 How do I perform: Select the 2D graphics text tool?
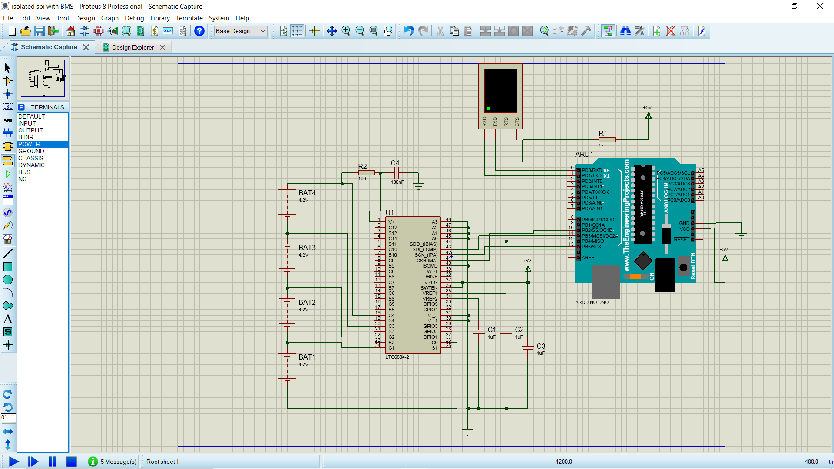pyautogui.click(x=8, y=318)
